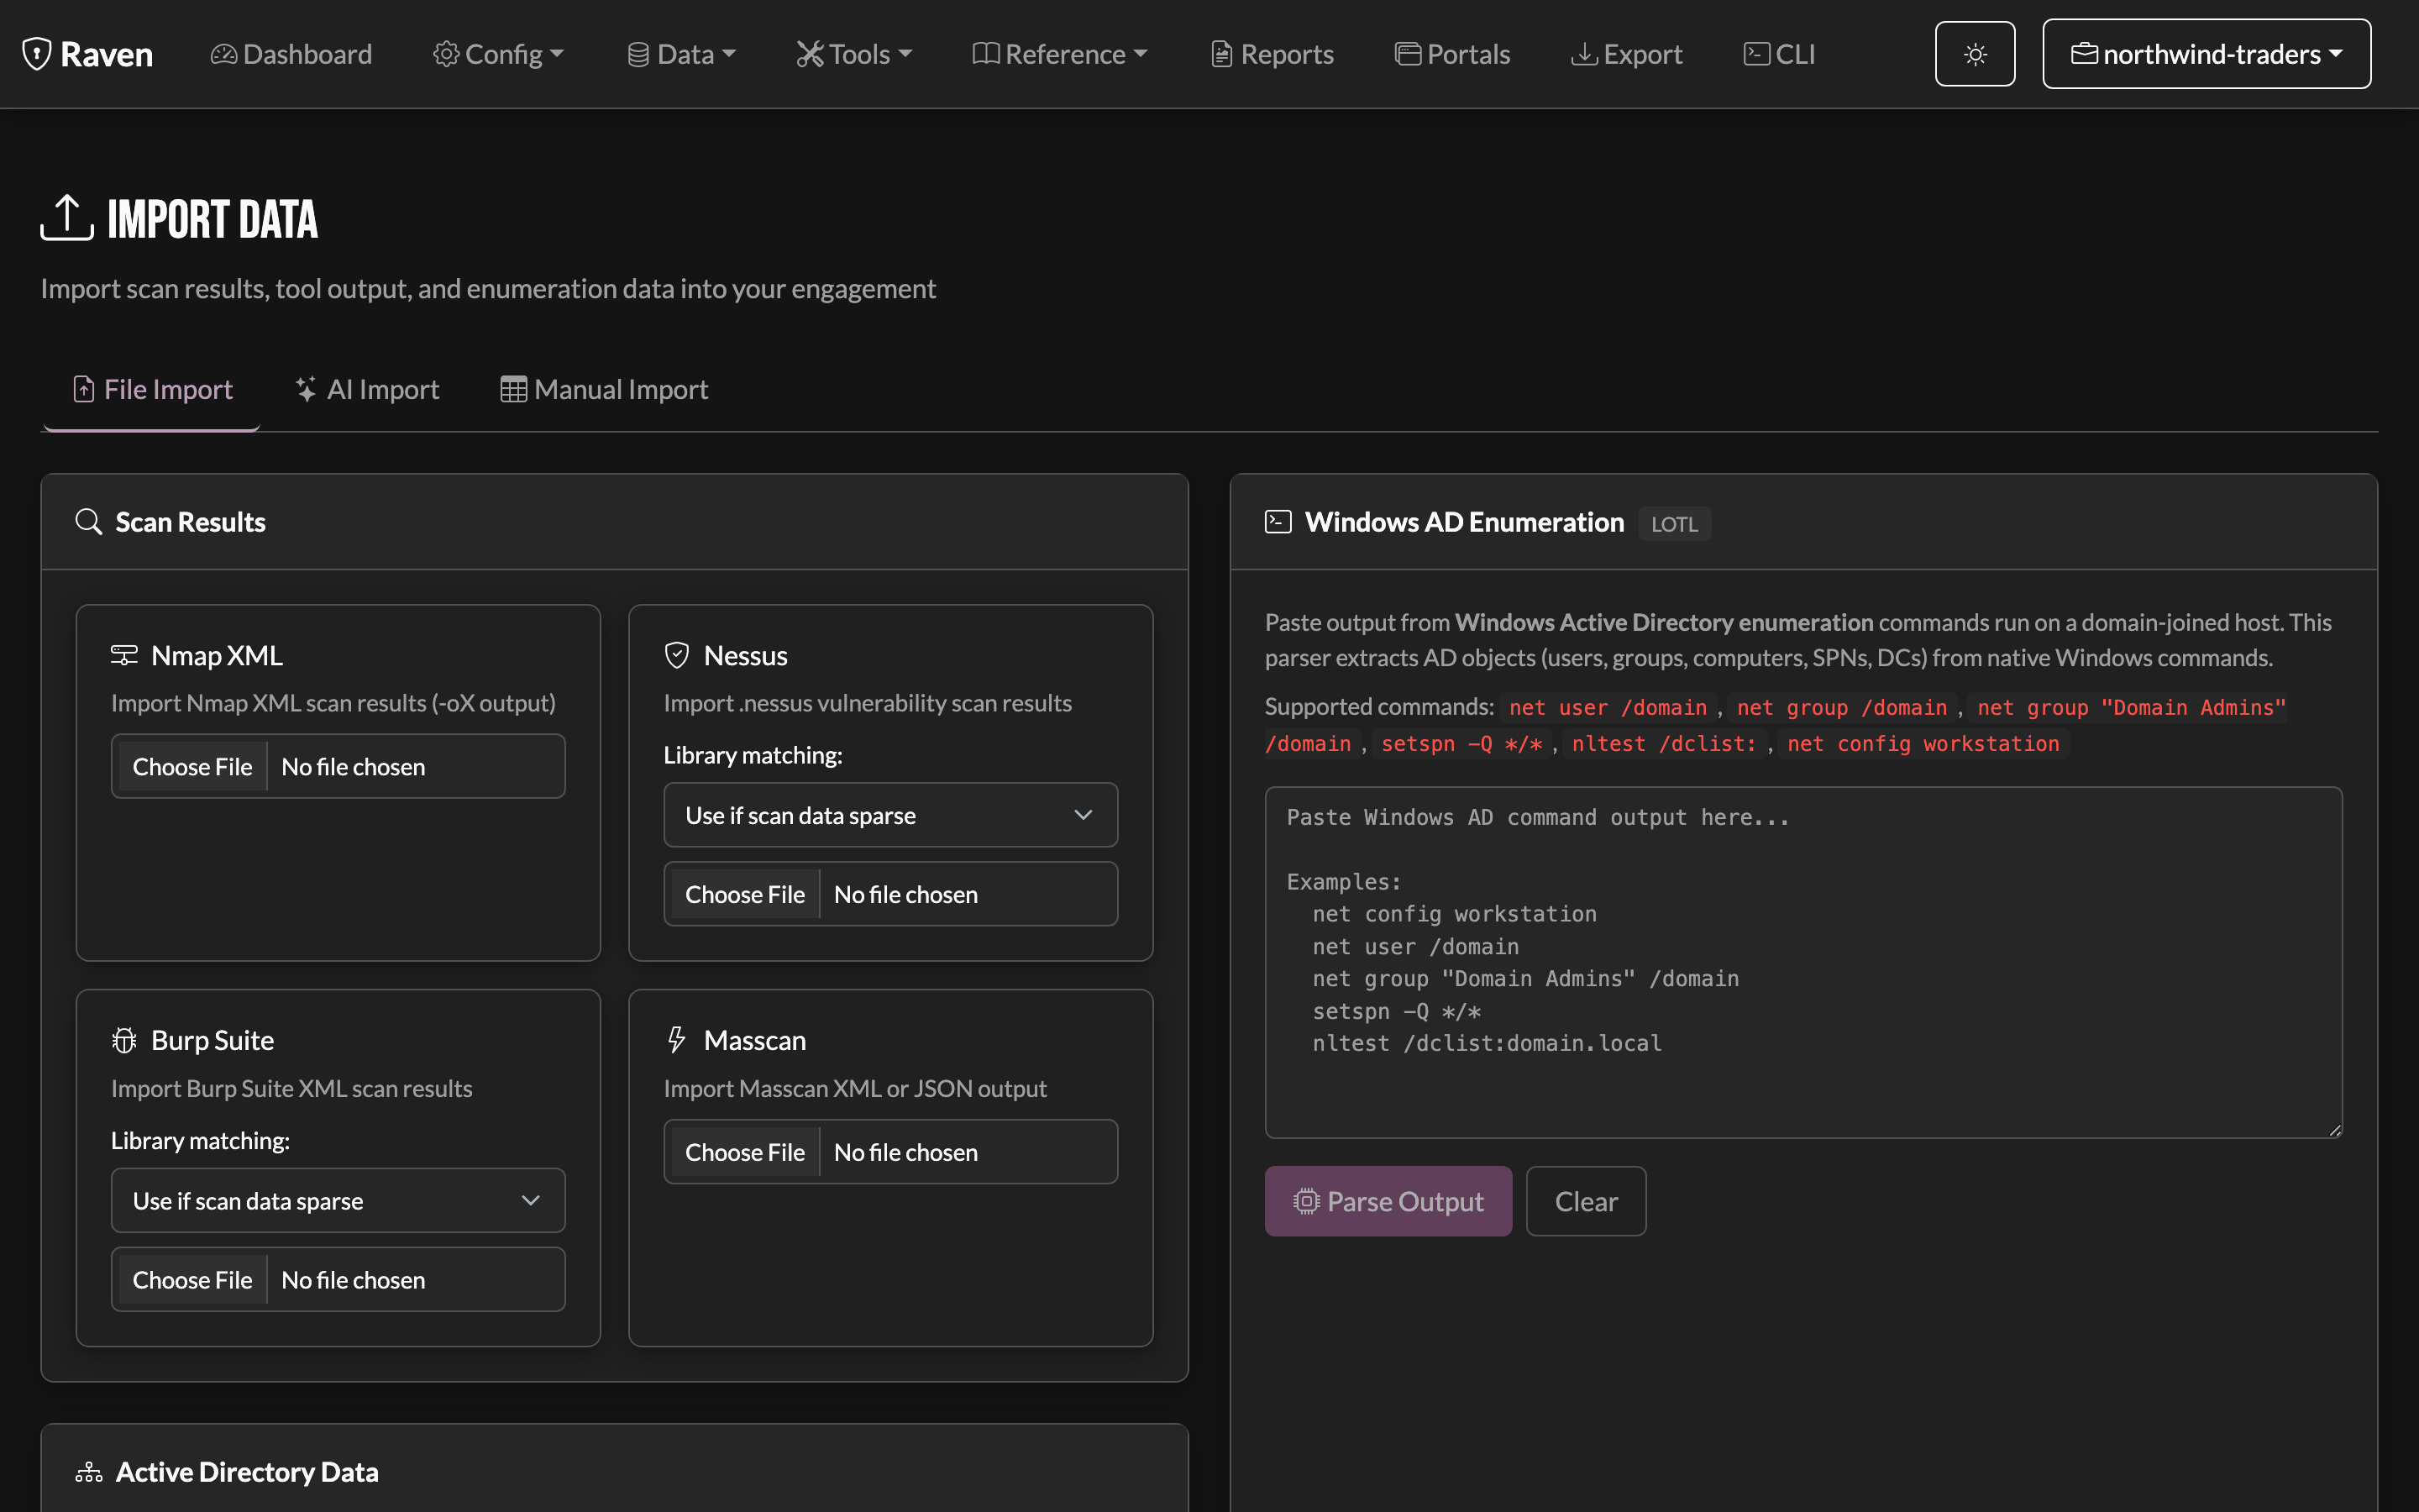Open the northwind-traders engagement dropdown
This screenshot has height=1512, width=2419.
click(x=2206, y=54)
